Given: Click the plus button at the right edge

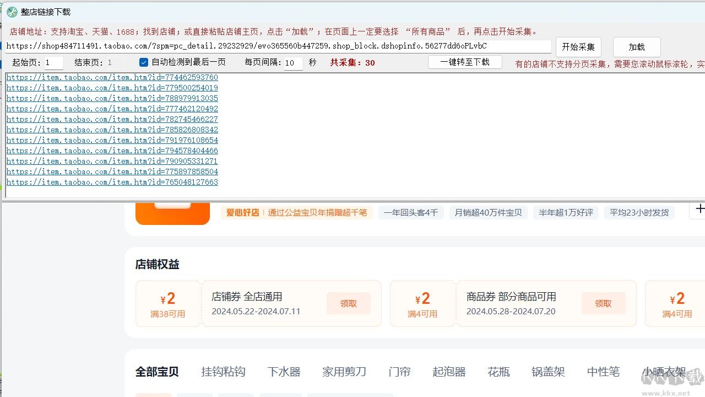Looking at the screenshot, I should 700,209.
